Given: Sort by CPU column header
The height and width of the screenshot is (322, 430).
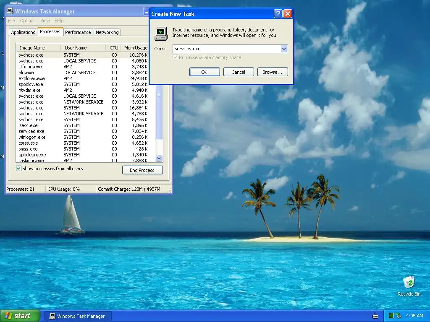Looking at the screenshot, I should click(x=113, y=48).
